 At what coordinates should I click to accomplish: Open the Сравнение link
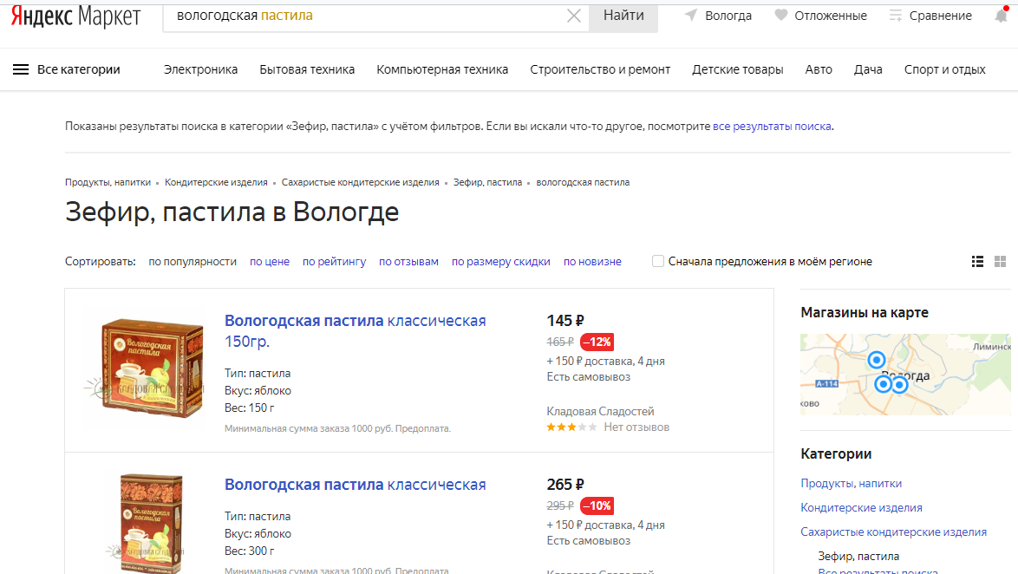(940, 16)
